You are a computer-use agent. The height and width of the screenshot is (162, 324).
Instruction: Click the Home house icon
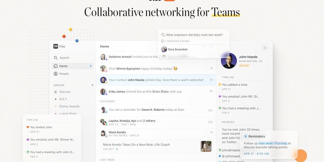(56, 66)
